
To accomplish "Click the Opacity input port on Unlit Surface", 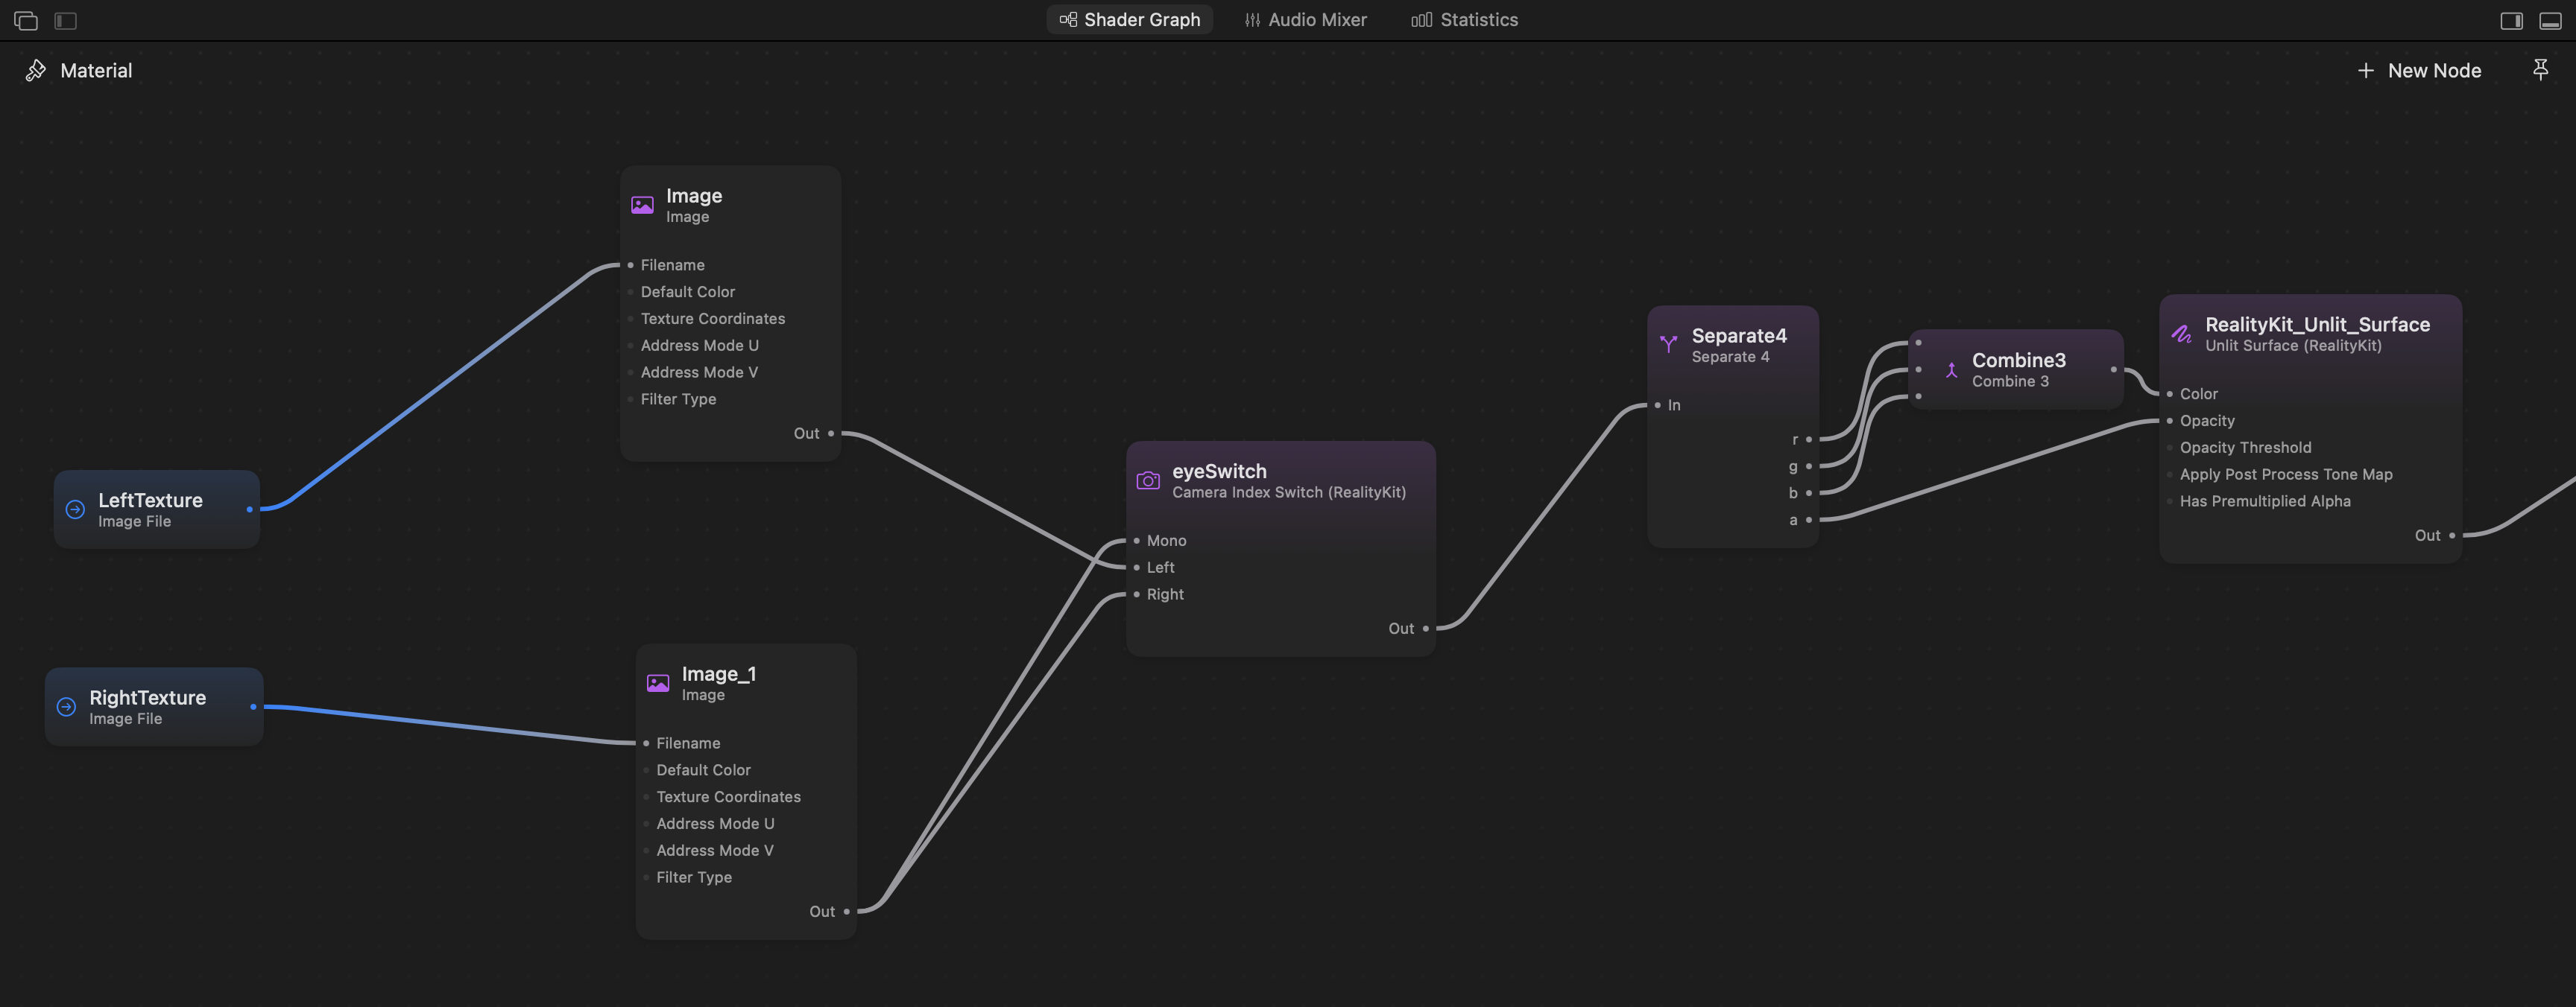I will click(x=2169, y=421).
